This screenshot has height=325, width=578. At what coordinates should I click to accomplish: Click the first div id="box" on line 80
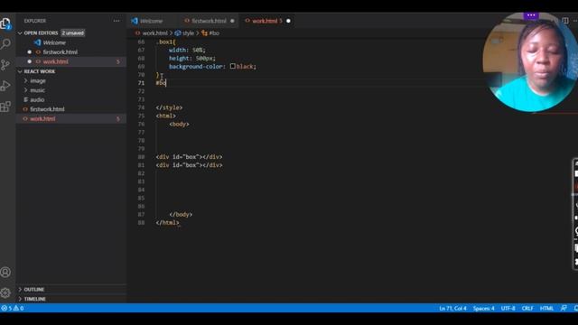(x=189, y=157)
